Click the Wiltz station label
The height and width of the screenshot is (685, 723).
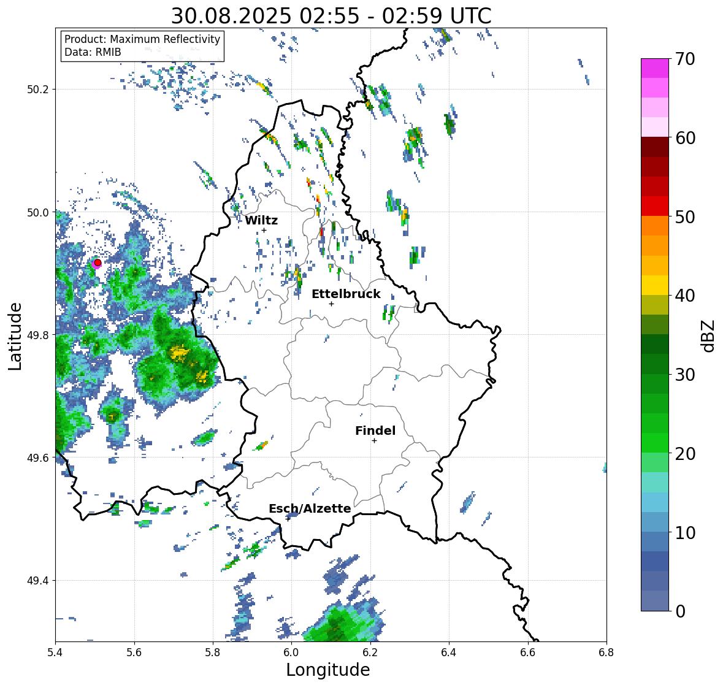pyautogui.click(x=261, y=220)
